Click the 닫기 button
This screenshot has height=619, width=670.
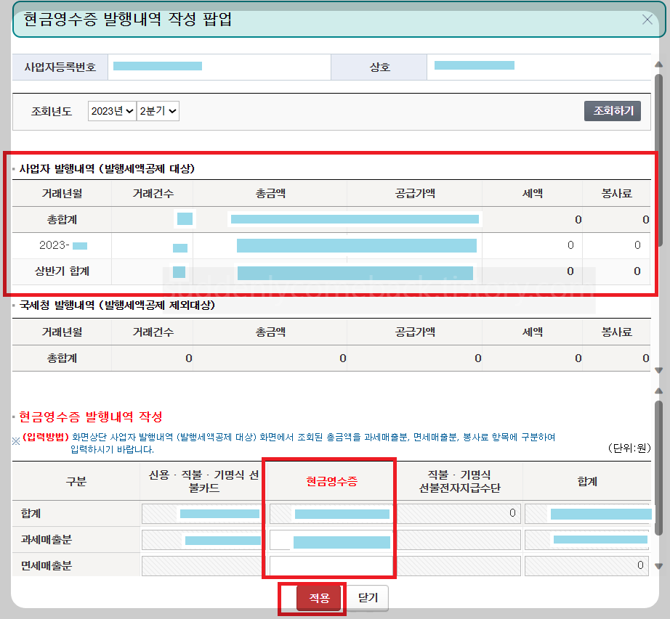[368, 598]
